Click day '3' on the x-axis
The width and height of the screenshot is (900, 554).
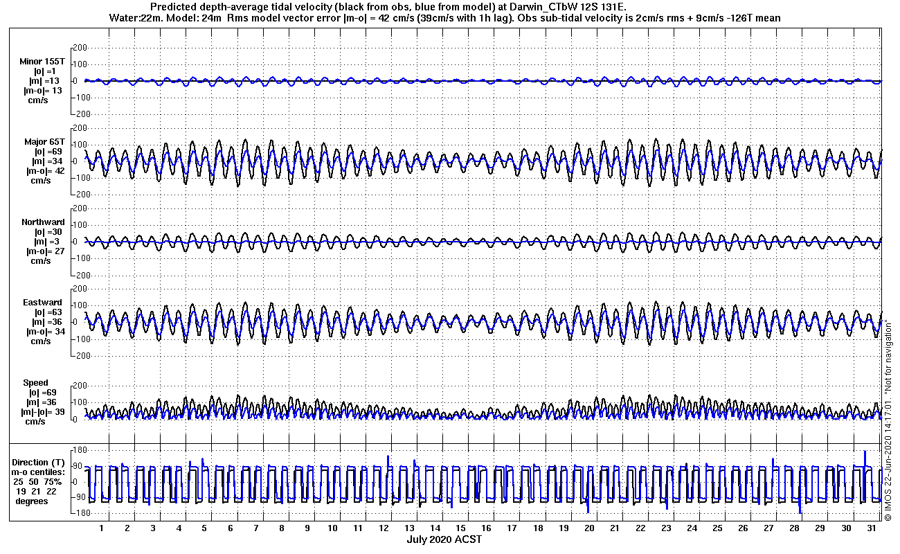153,528
